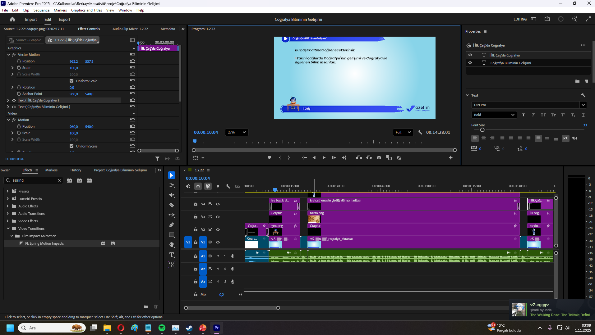Select the harita.png clip on V3

[x=413, y=217]
